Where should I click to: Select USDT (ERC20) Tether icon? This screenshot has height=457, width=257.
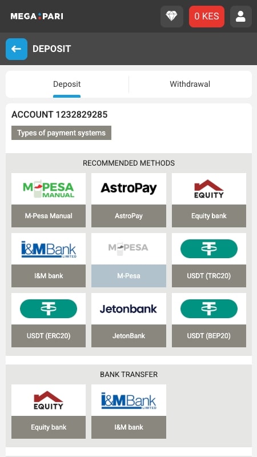[49, 309]
